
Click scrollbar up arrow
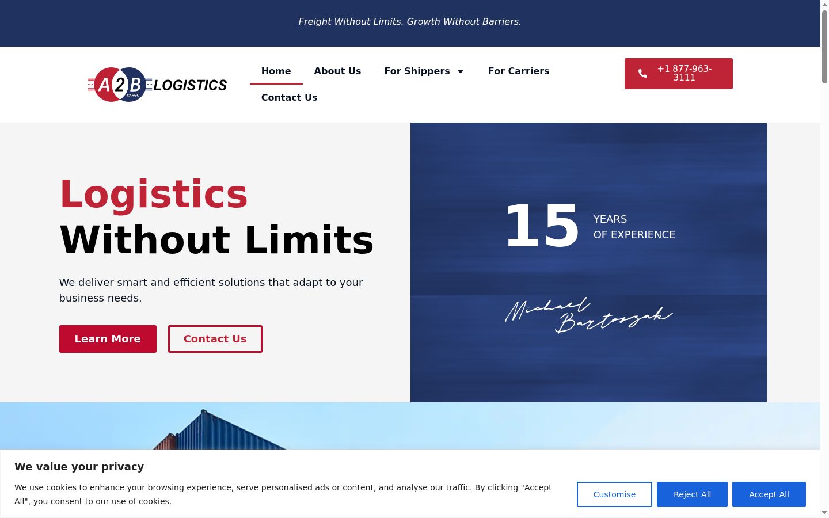824,4
